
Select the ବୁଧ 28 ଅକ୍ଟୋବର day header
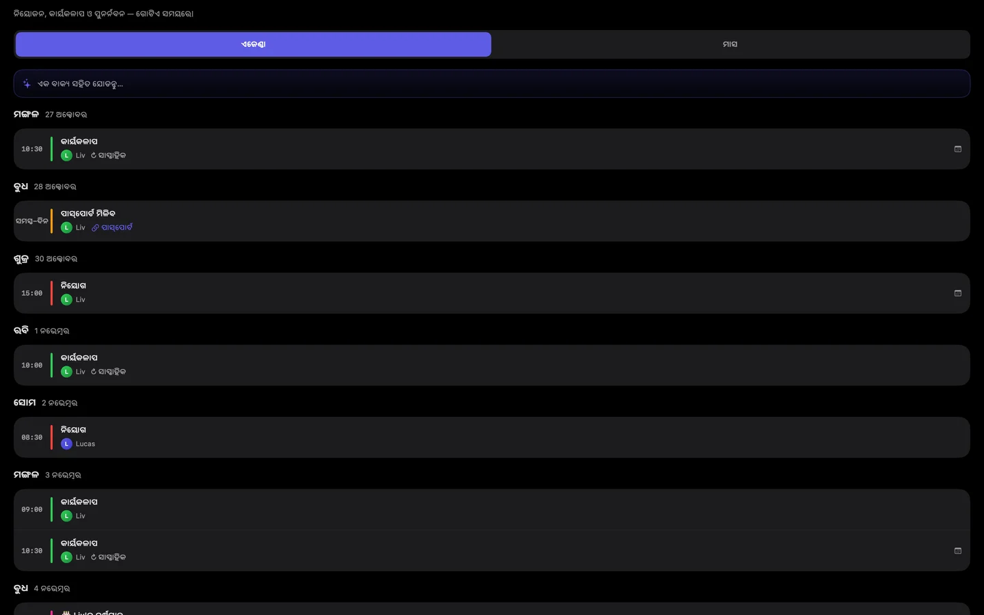click(45, 187)
